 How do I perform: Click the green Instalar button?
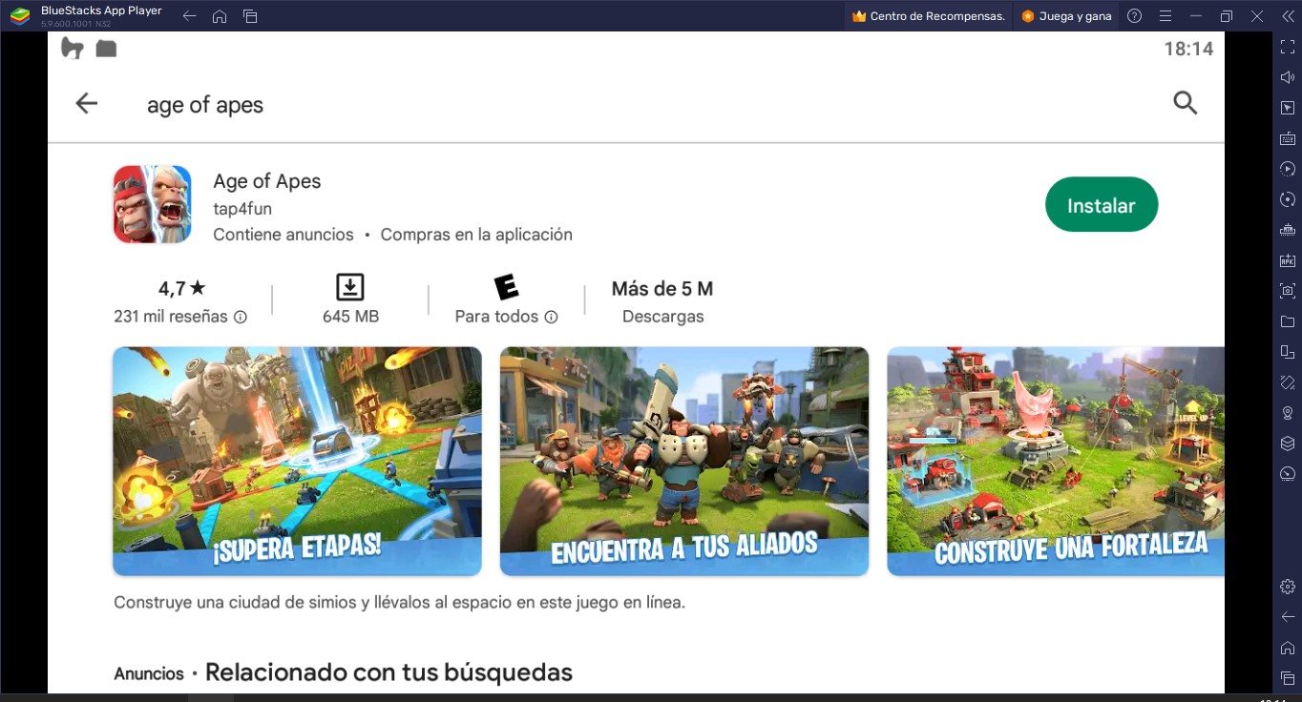[1101, 205]
